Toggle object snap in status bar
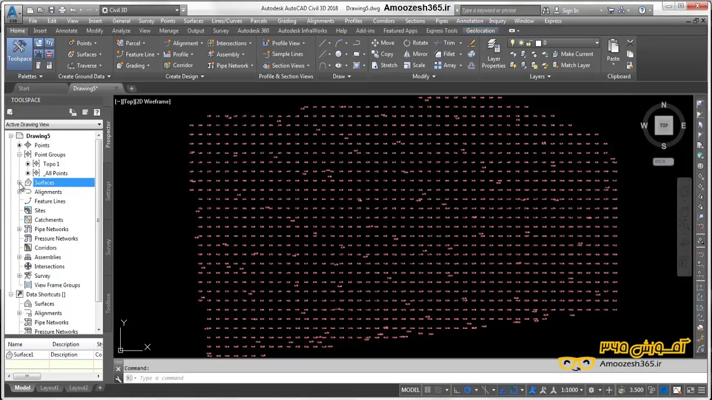Image resolution: width=712 pixels, height=400 pixels. [x=513, y=390]
